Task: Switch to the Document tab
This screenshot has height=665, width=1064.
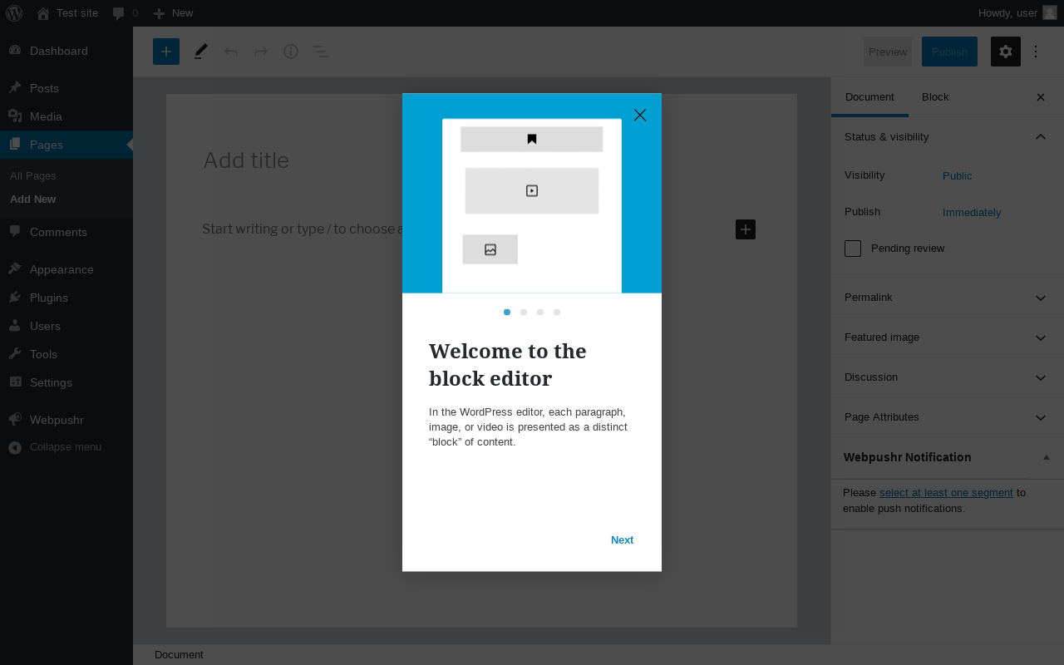Action: (869, 97)
